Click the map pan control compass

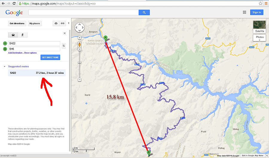click(x=80, y=27)
